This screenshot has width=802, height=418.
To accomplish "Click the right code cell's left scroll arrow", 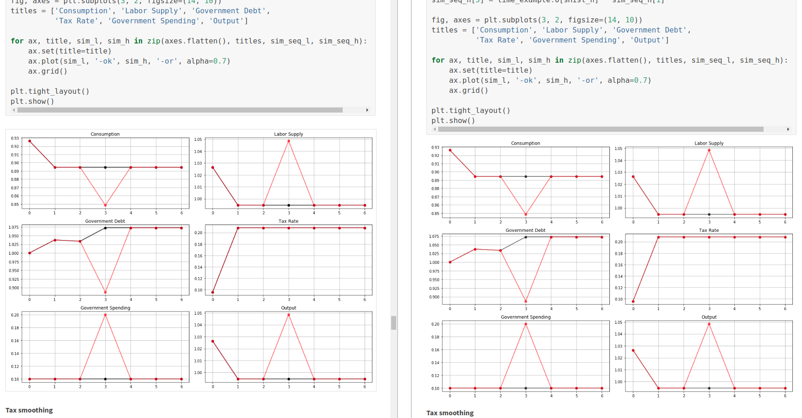I will (435, 129).
